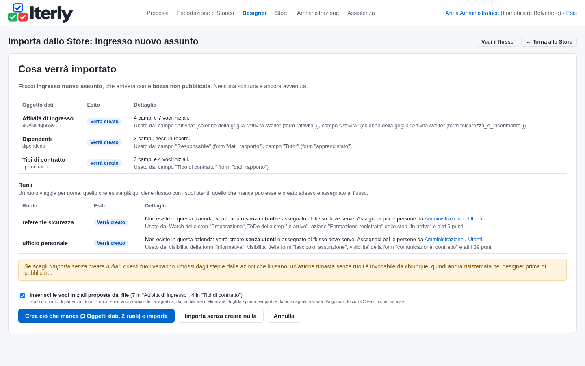This screenshot has height=366, width=585.
Task: Open Amministrazione › Utenti link for ufficio personale
Action: pyautogui.click(x=453, y=240)
